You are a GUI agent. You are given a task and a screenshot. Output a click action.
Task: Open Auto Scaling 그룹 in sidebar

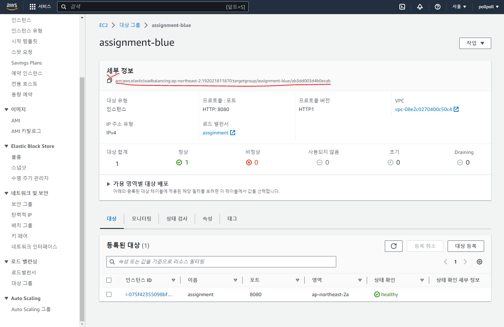(x=31, y=309)
